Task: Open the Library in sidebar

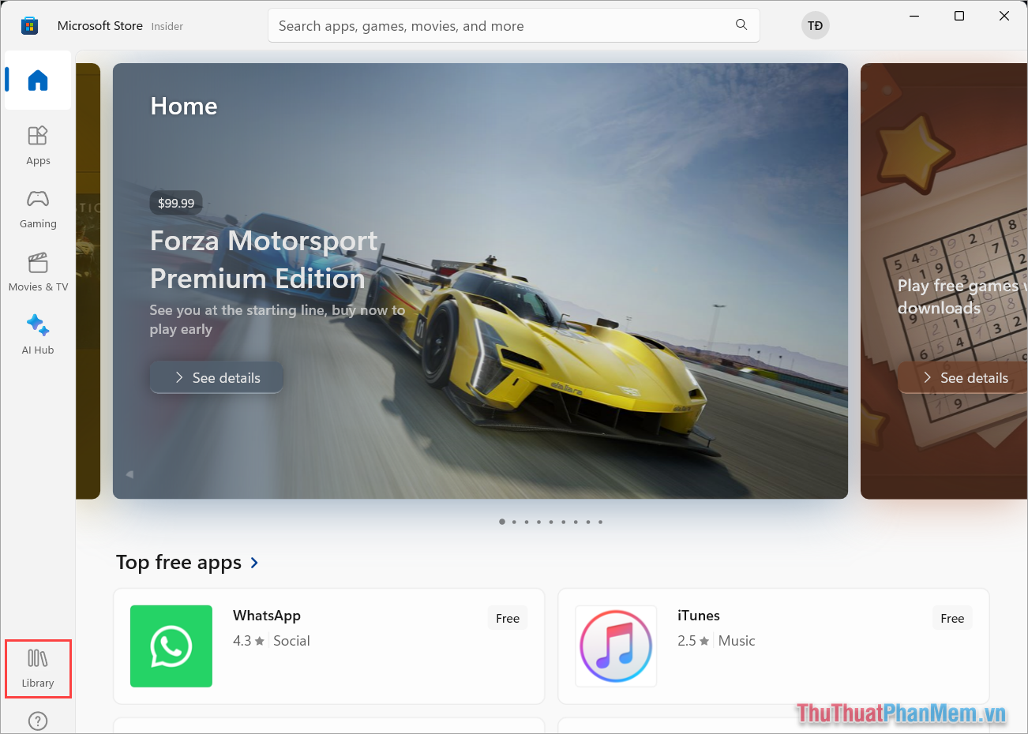Action: click(38, 668)
